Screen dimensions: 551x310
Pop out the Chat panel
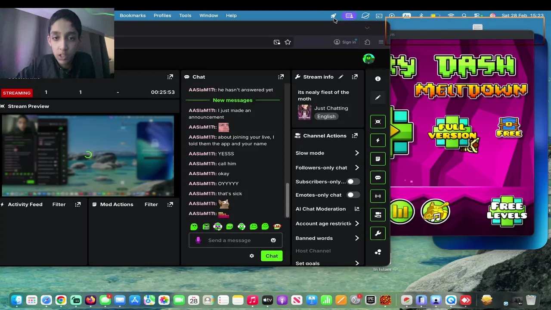(281, 77)
